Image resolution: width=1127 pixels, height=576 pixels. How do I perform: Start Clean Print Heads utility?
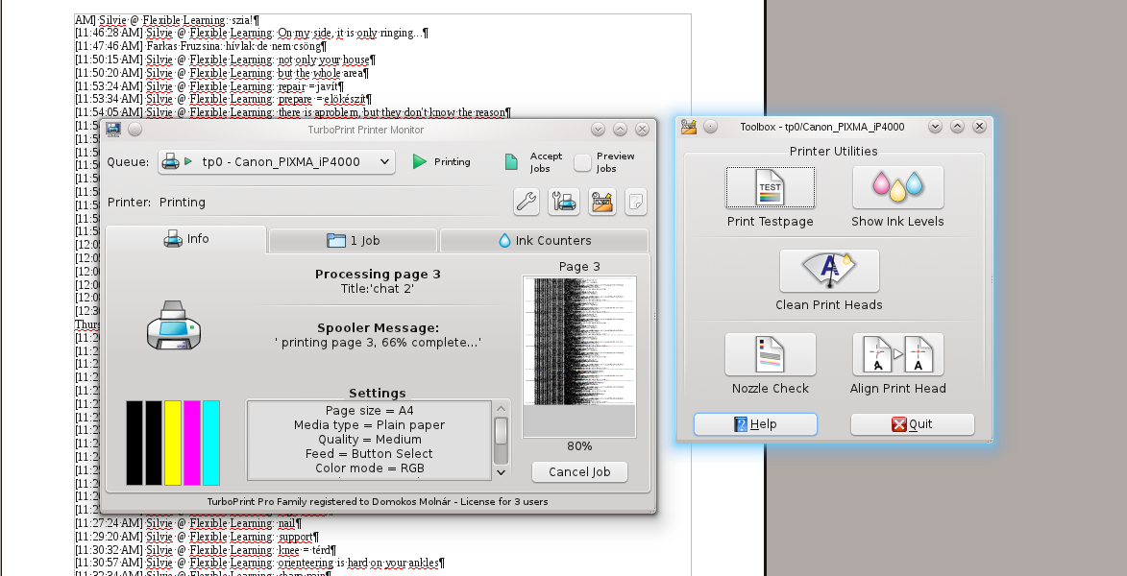(x=828, y=271)
